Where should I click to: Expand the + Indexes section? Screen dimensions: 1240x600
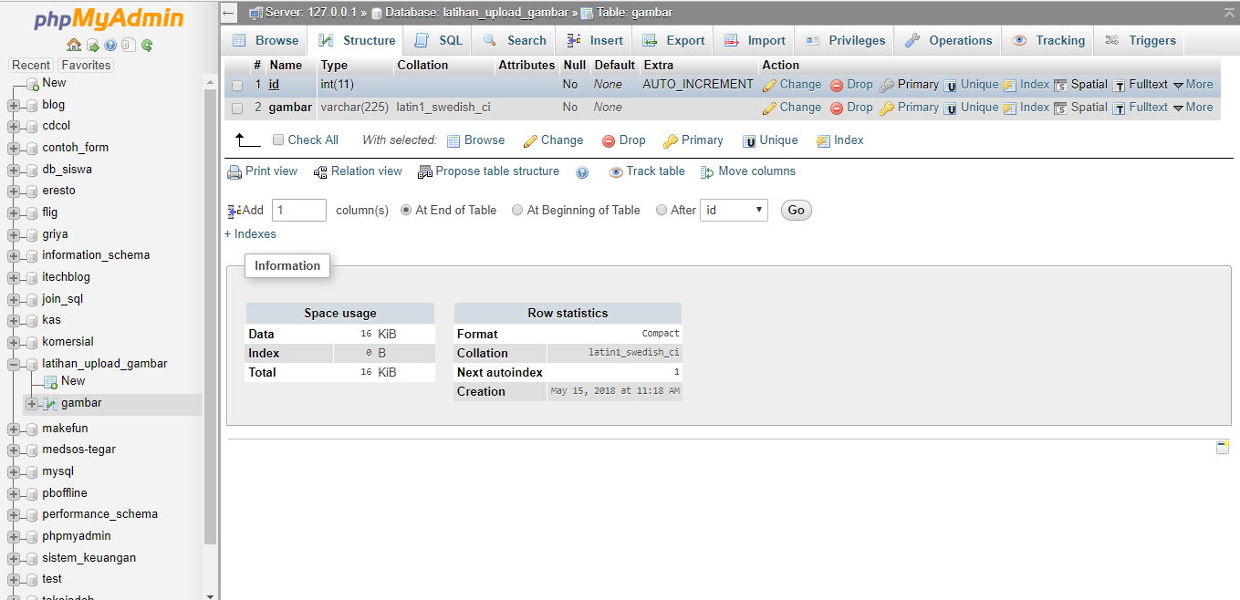pyautogui.click(x=250, y=233)
